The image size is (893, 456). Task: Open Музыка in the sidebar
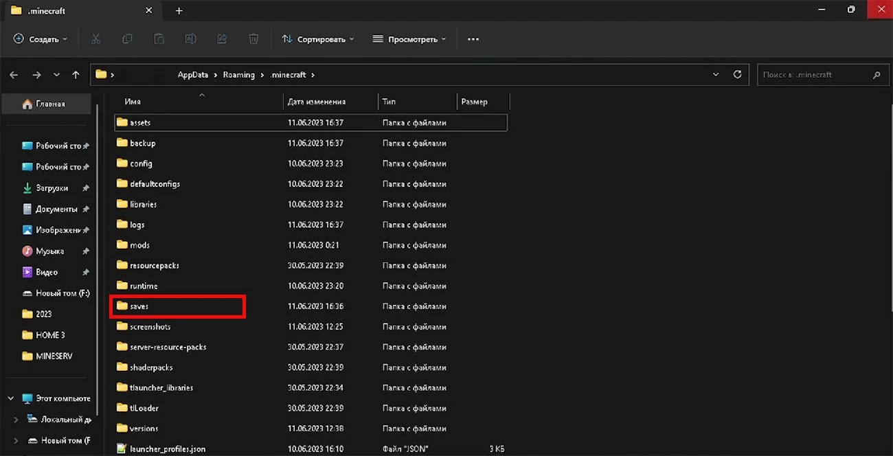(x=52, y=251)
